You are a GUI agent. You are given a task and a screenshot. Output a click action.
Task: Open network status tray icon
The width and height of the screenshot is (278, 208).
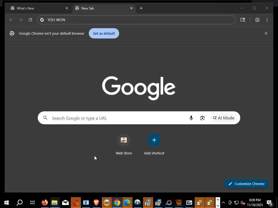coord(236,203)
